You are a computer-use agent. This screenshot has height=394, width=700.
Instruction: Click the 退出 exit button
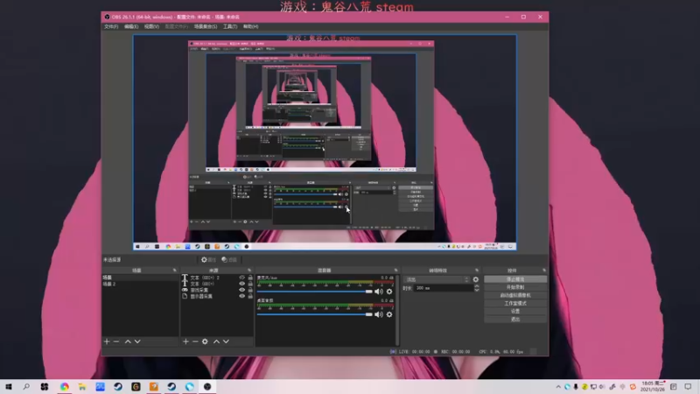[515, 320]
